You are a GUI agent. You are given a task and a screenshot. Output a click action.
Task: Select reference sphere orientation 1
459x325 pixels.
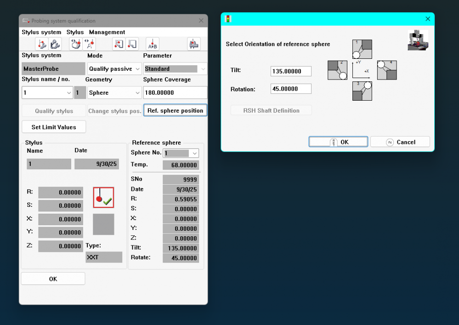click(x=362, y=48)
